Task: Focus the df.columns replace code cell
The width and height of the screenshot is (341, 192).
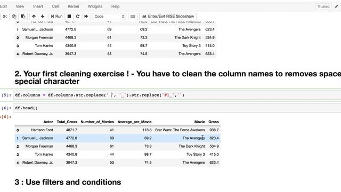Action: click(177, 95)
